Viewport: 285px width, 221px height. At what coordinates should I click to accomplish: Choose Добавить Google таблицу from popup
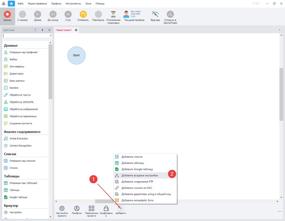click(137, 169)
